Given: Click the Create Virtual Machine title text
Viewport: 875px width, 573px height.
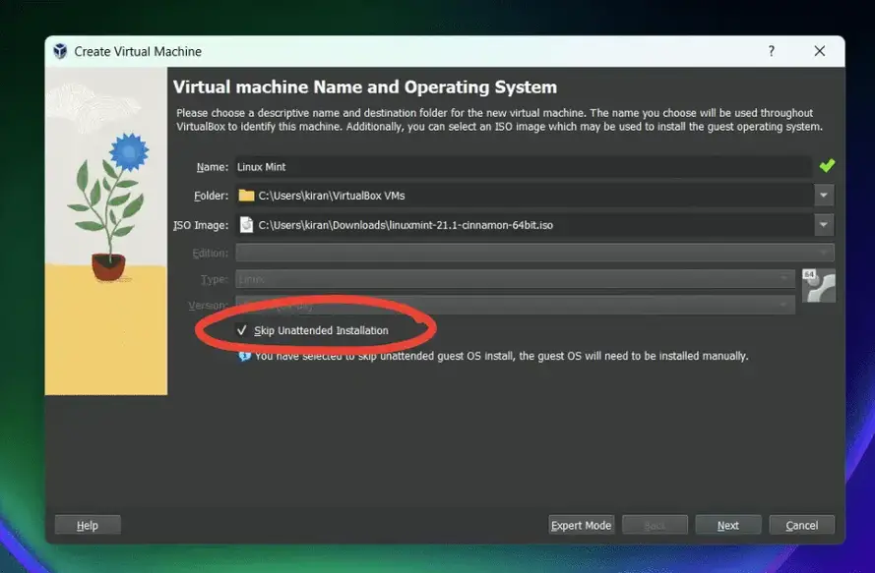Looking at the screenshot, I should pos(138,51).
